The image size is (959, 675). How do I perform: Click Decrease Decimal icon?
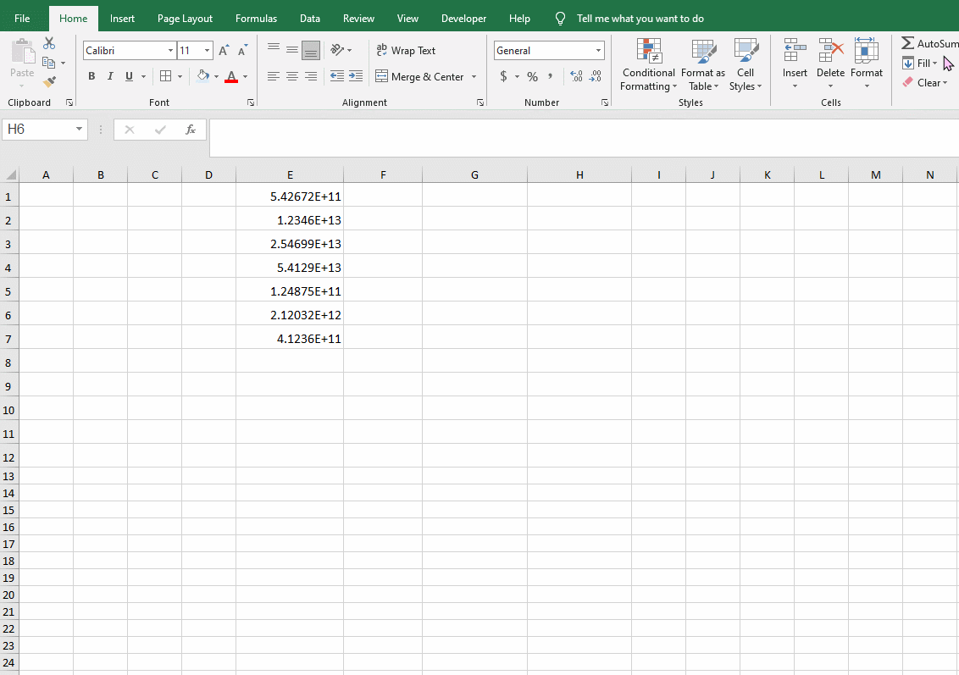coord(595,76)
